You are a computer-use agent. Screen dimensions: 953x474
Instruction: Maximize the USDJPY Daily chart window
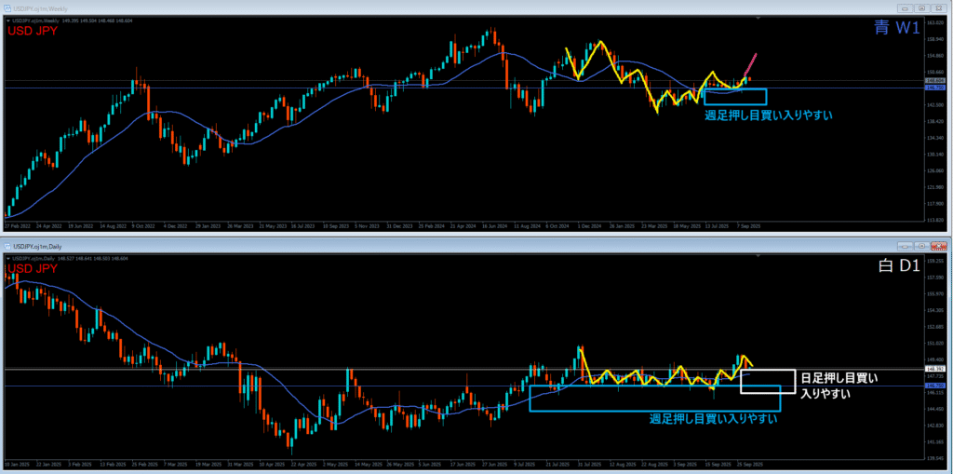click(x=922, y=246)
